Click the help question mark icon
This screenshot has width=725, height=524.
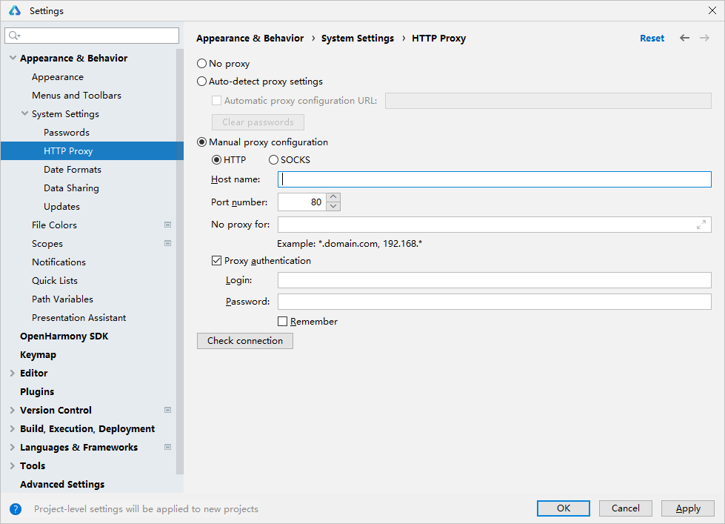click(16, 509)
